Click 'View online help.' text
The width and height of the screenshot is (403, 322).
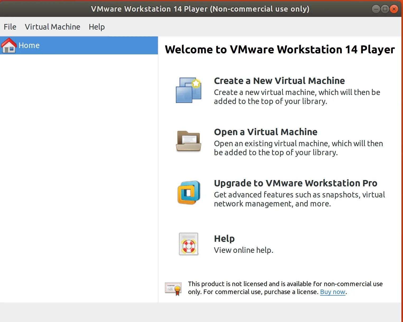243,250
